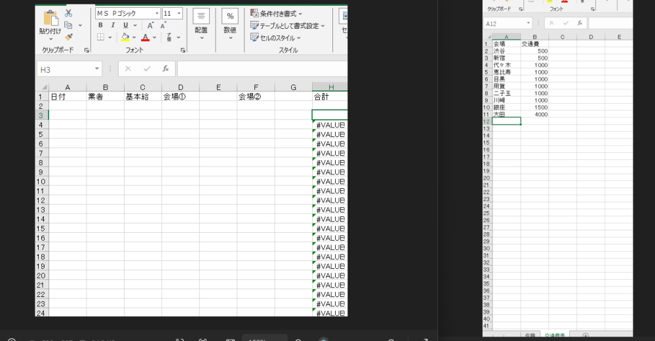Apply borders with the Borders icon

pyautogui.click(x=101, y=37)
